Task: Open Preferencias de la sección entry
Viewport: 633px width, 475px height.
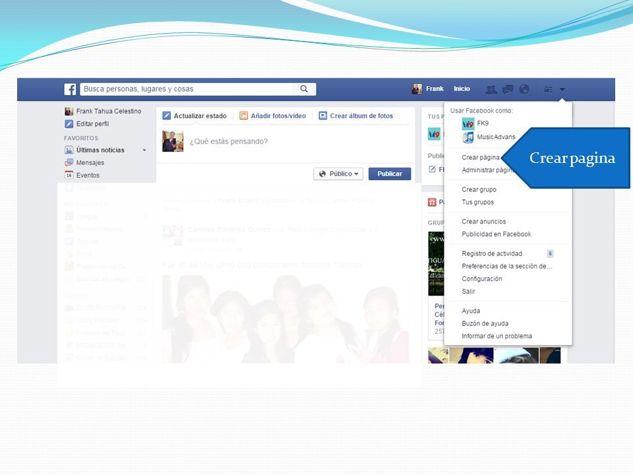Action: (x=506, y=266)
